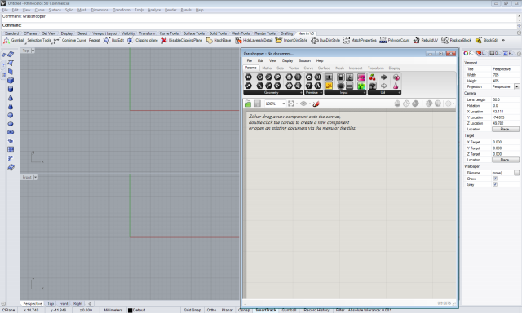Viewport: 522px width, 313px height.
Task: Select the Cone tool in left sidebar
Action: click(x=11, y=98)
